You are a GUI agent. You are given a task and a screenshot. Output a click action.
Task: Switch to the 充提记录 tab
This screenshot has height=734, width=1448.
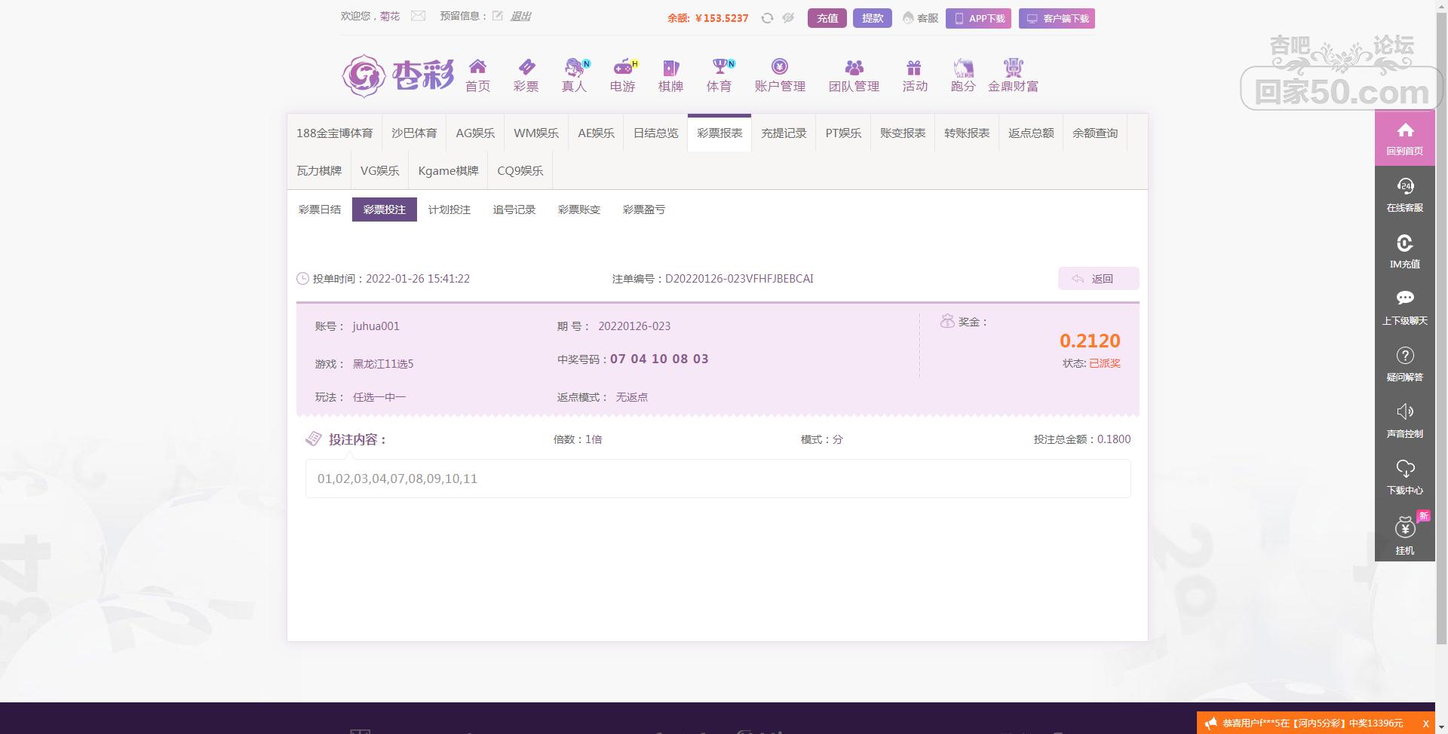tap(784, 133)
